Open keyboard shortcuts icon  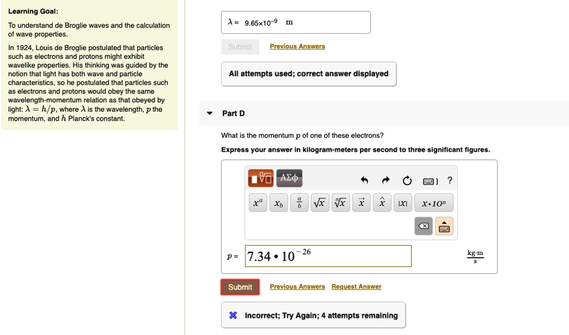point(430,181)
